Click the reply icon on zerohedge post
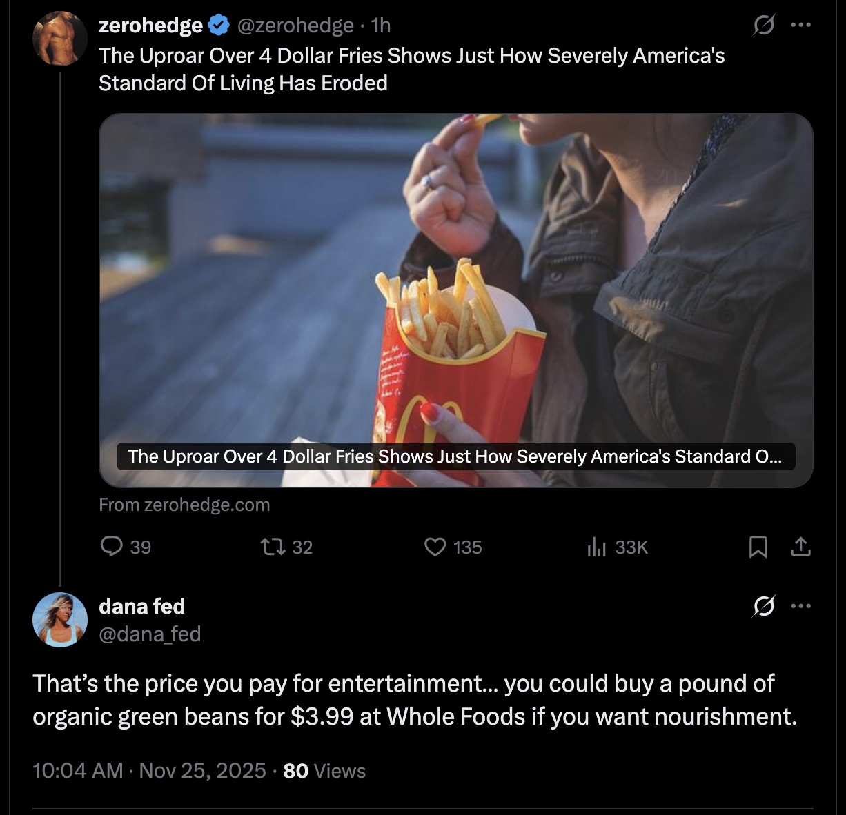This screenshot has width=846, height=815. click(111, 547)
